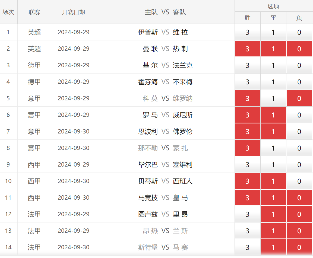The height and width of the screenshot is (258, 313).
Task: Click the 法甲 league cell for 图卢兹 row
Action: [x=34, y=214]
